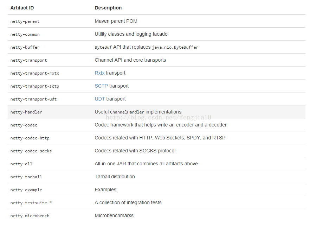Viewport: 310px width, 227px height.
Task: Click the netty-buffer artifact name
Action: [25, 47]
